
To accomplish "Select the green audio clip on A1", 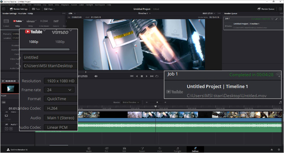I will click(x=158, y=127).
